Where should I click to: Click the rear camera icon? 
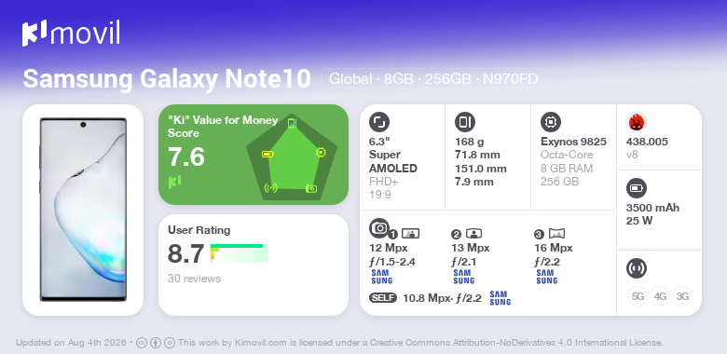tap(379, 227)
